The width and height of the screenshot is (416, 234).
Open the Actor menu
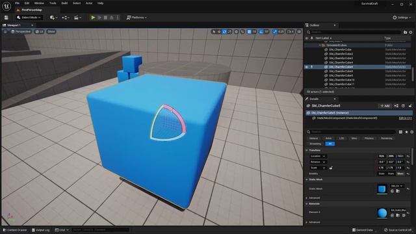coord(89,3)
